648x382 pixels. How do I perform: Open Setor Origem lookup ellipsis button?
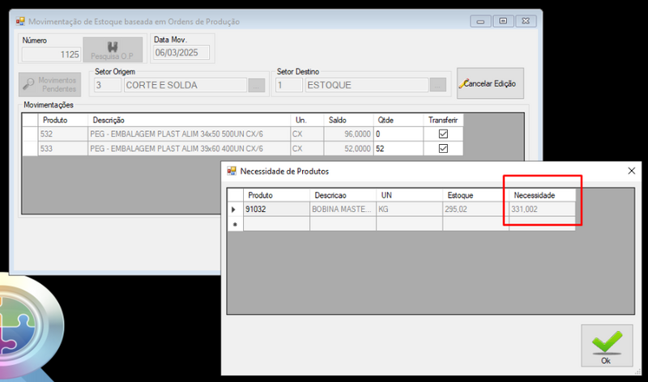point(256,85)
